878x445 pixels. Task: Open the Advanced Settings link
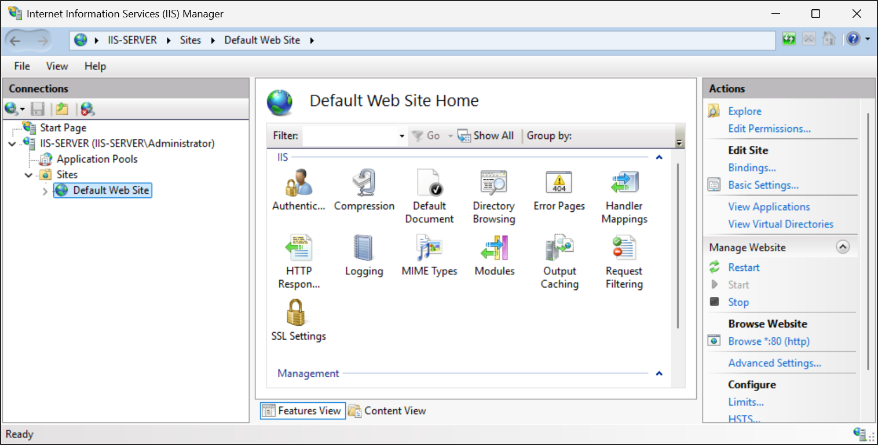point(775,363)
